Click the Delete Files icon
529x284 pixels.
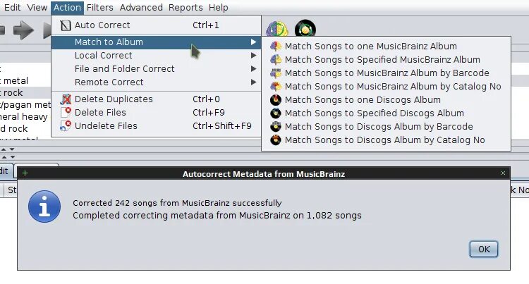point(66,113)
